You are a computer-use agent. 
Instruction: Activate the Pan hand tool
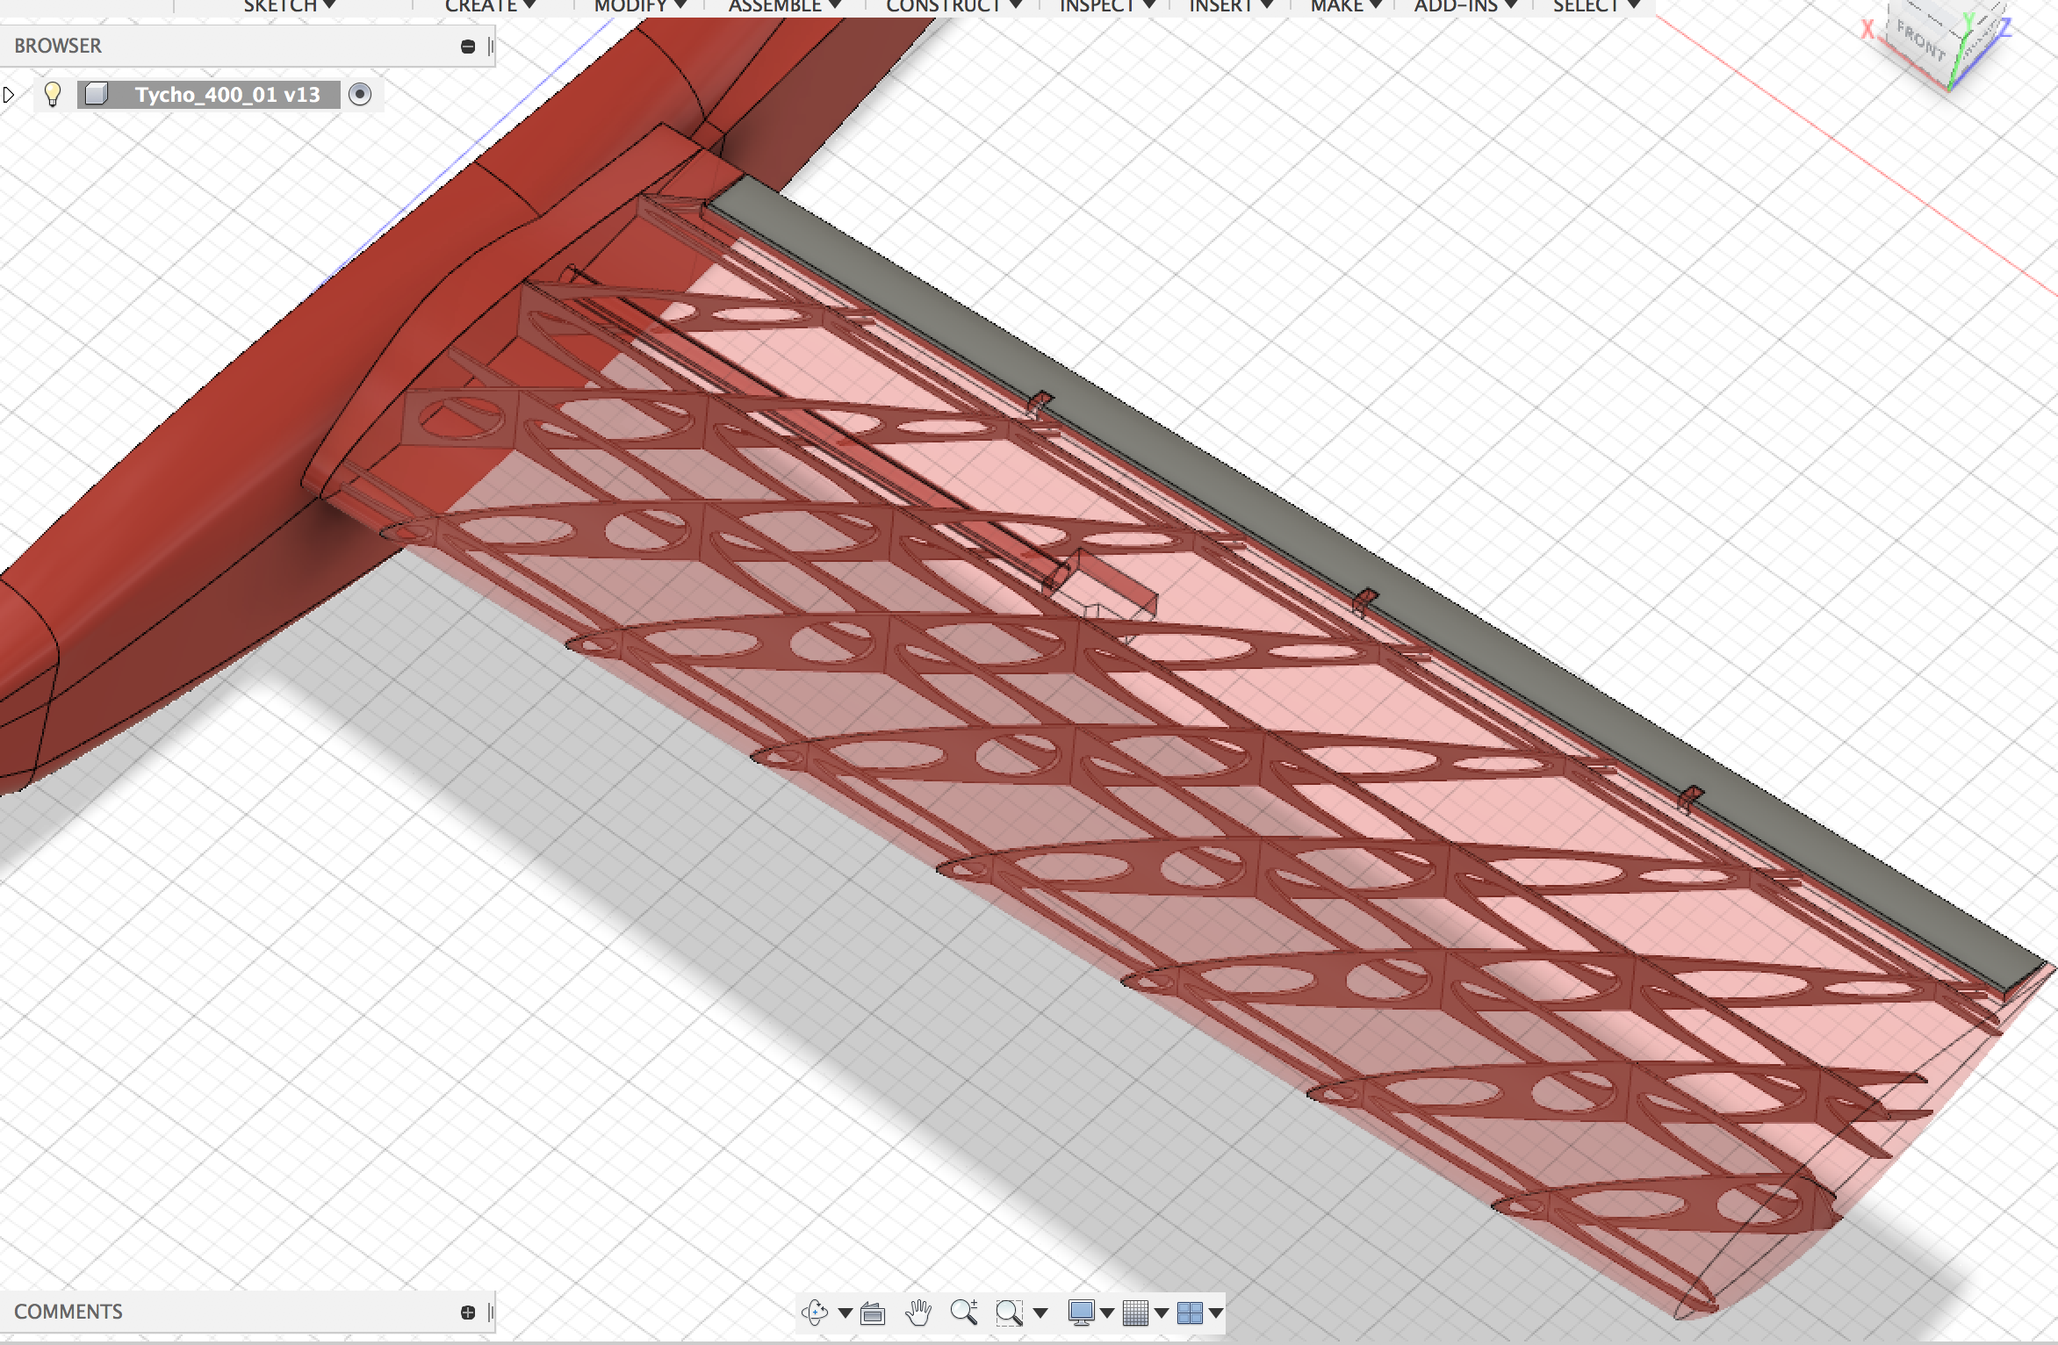918,1313
